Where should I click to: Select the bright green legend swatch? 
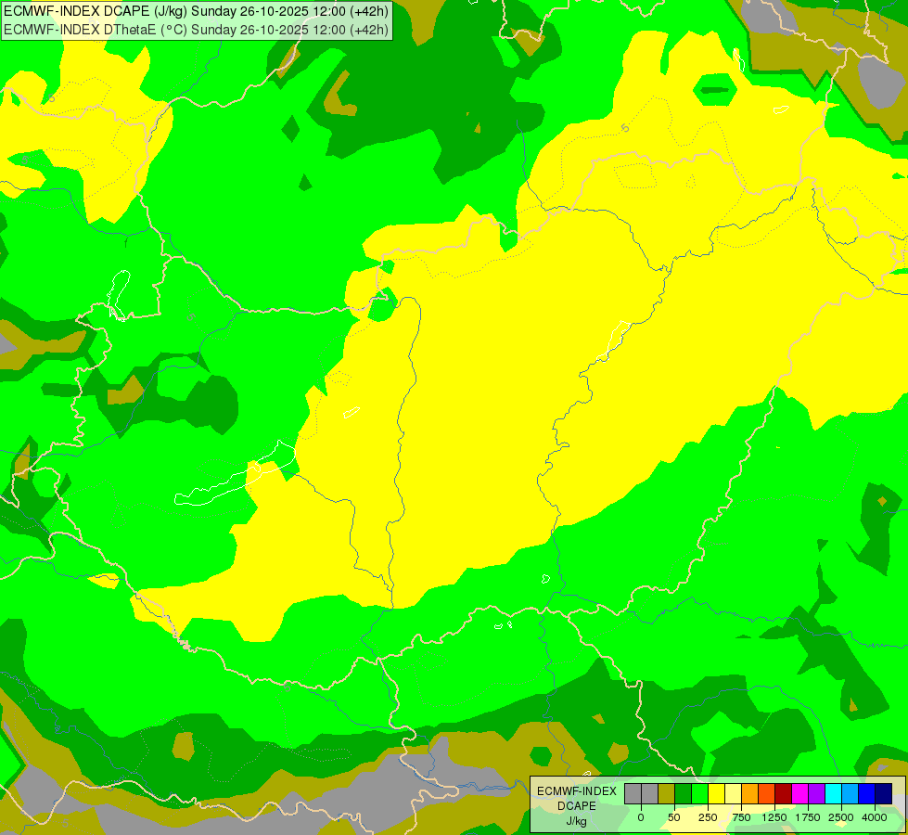[700, 793]
